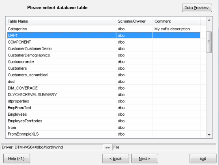The width and height of the screenshot is (219, 165).
Task: Select the ddd table
Action: [x=104, y=81]
